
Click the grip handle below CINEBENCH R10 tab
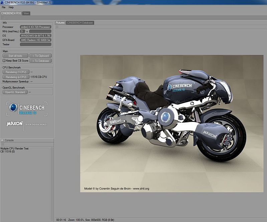pyautogui.click(x=3, y=18)
